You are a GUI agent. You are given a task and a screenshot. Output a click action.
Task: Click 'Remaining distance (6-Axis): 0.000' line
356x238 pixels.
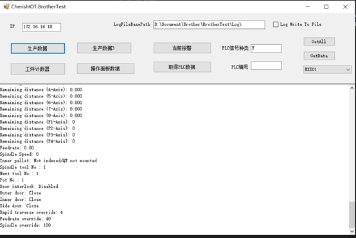pyautogui.click(x=41, y=103)
